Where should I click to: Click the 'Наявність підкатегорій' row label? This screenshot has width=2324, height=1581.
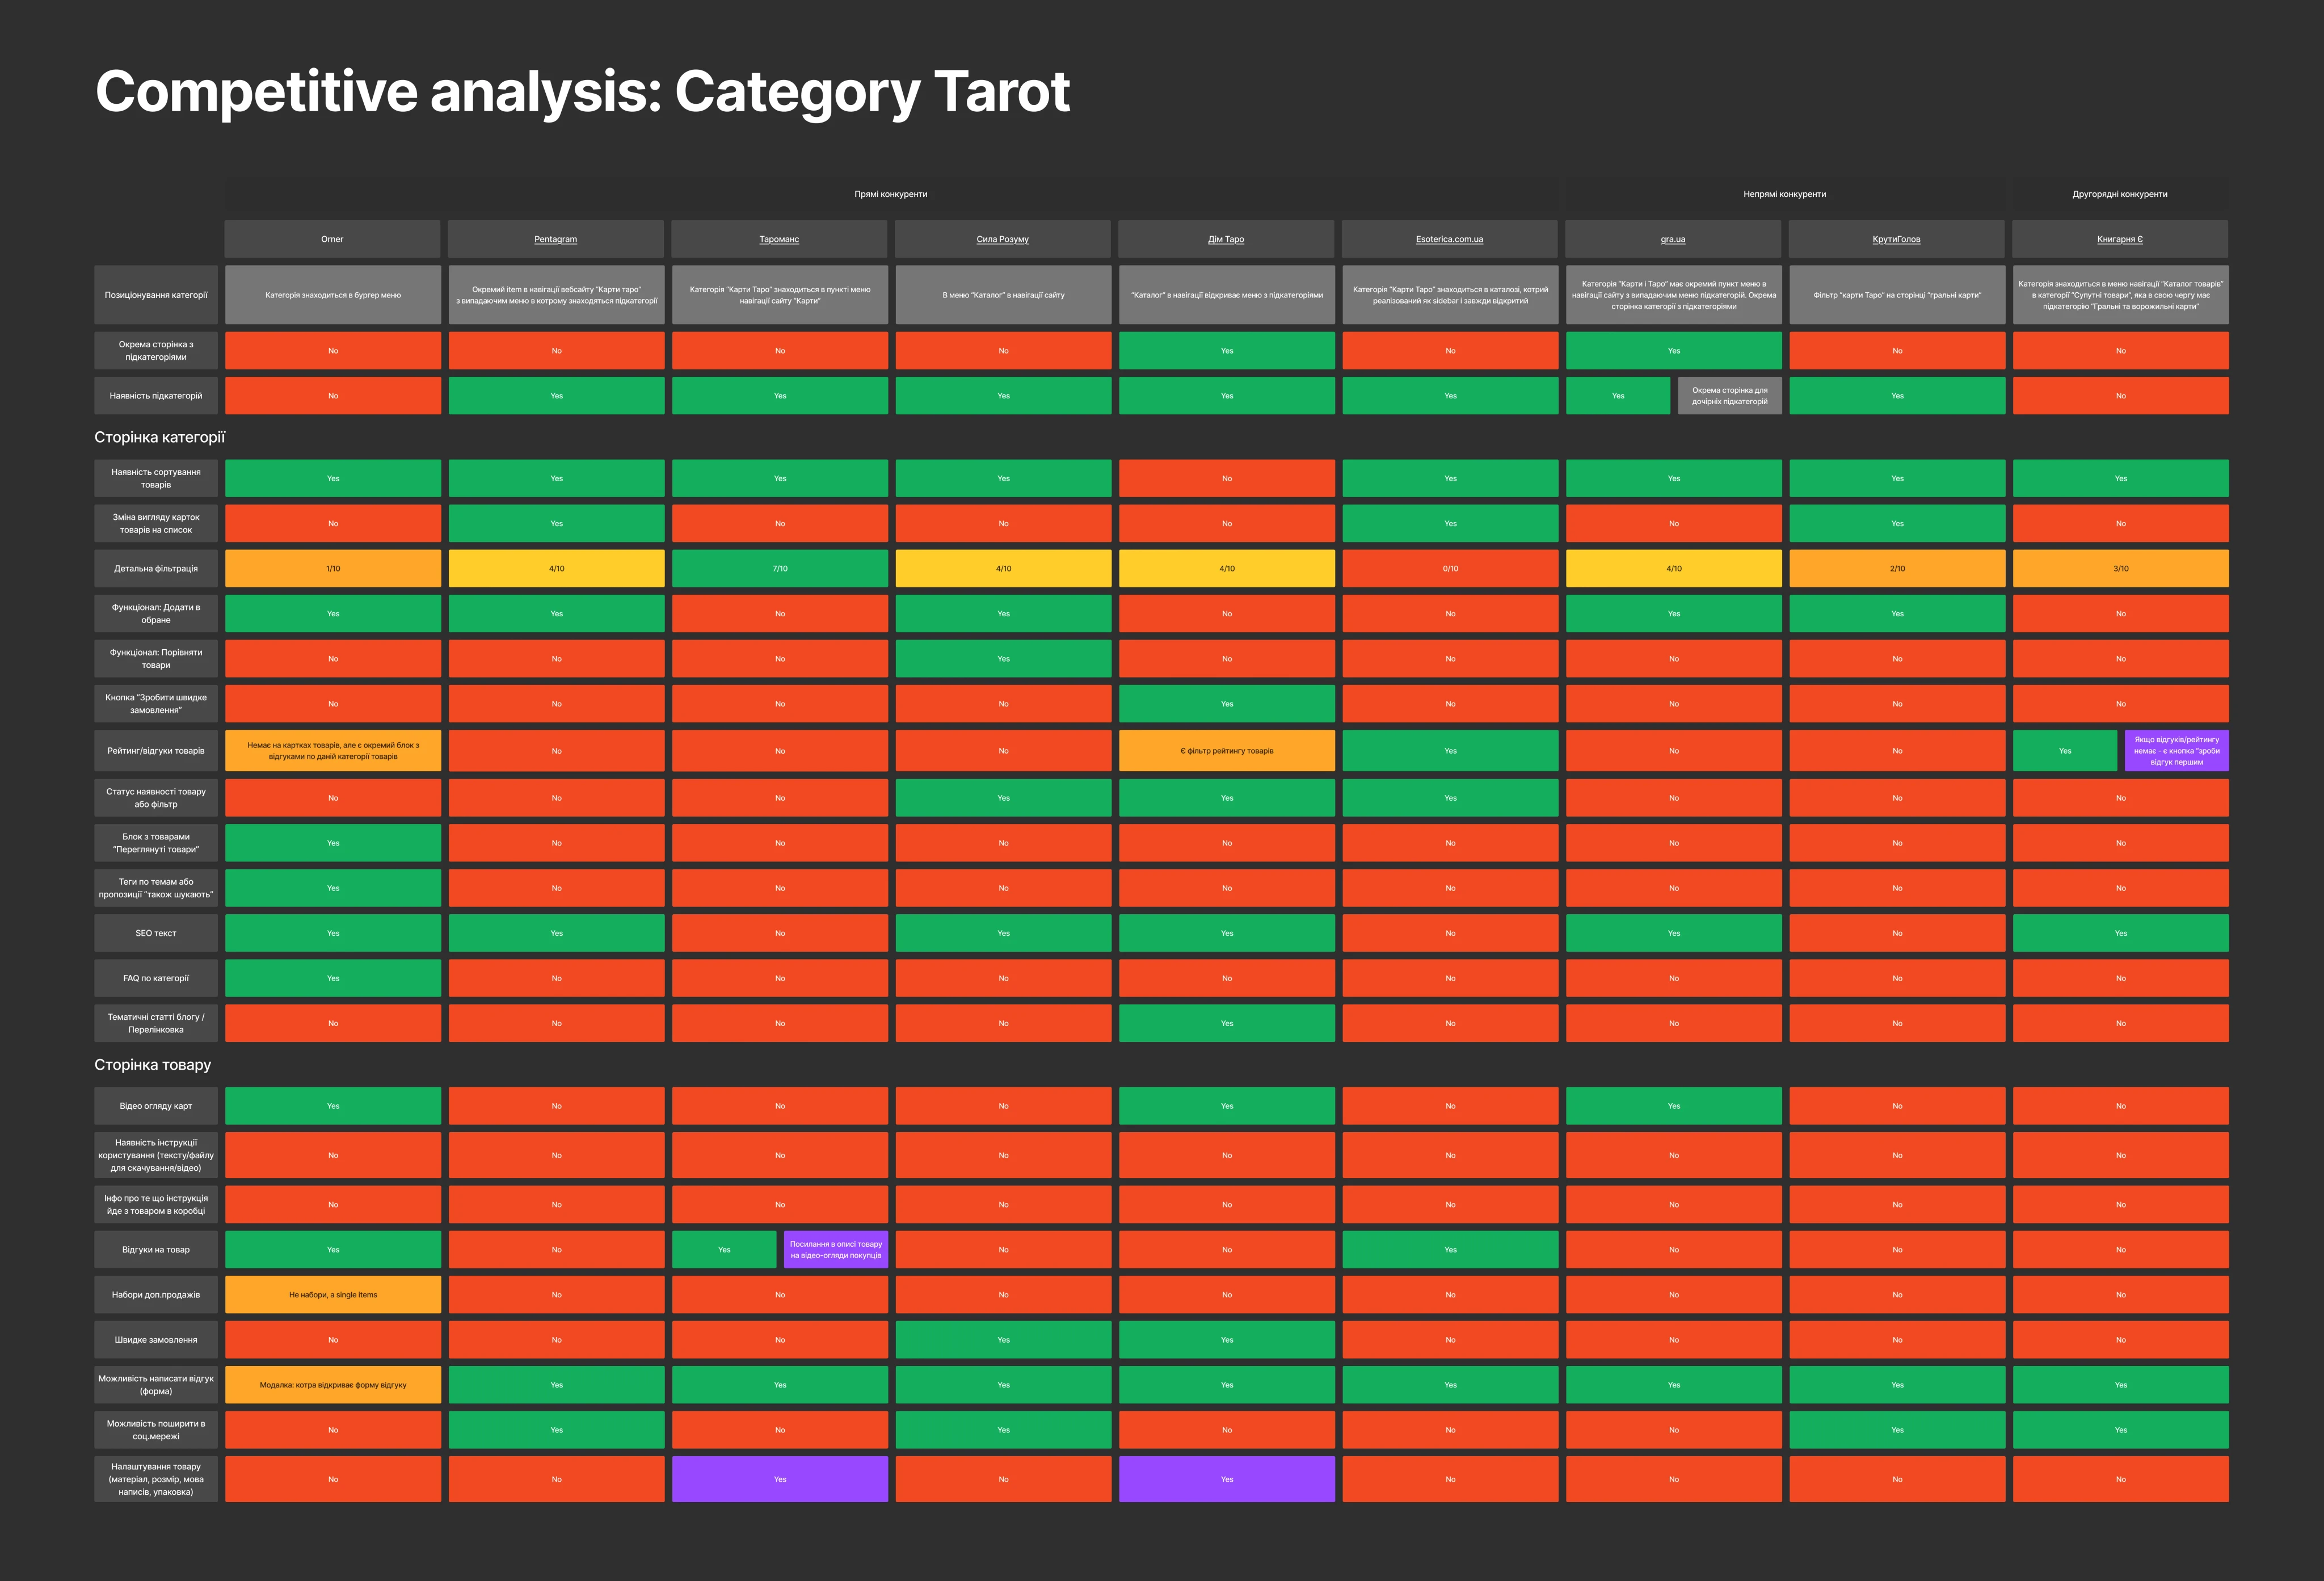coord(156,396)
